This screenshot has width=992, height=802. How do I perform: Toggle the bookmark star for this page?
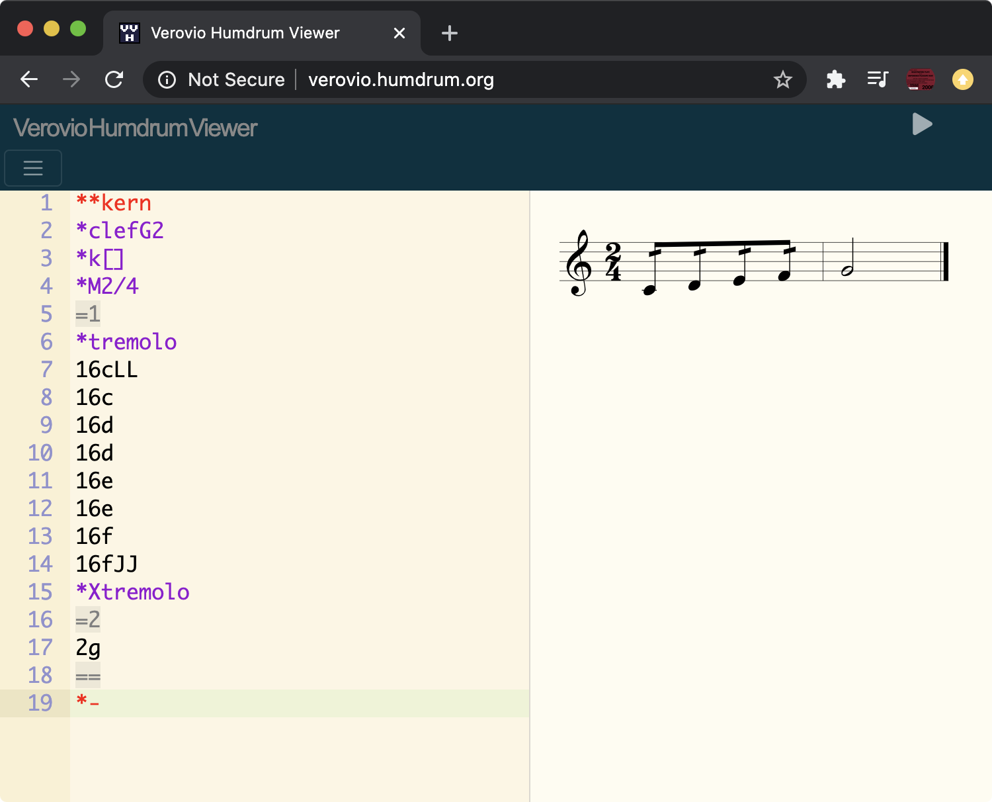point(783,79)
